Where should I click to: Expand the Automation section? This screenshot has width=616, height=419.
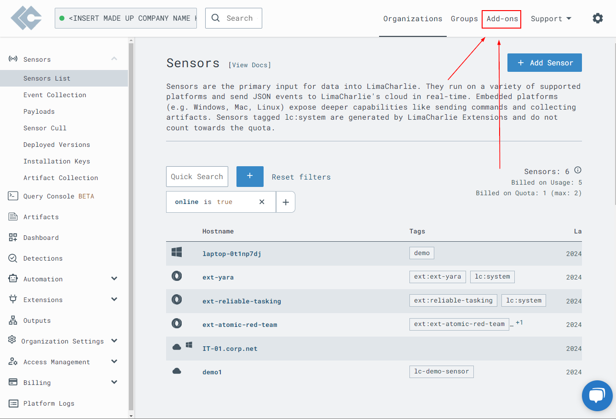[114, 279]
